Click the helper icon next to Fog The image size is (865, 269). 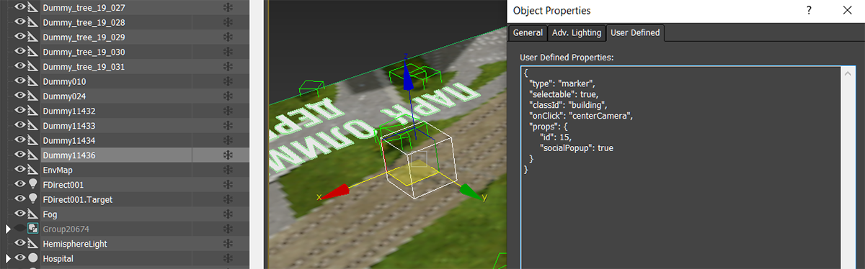(x=32, y=214)
